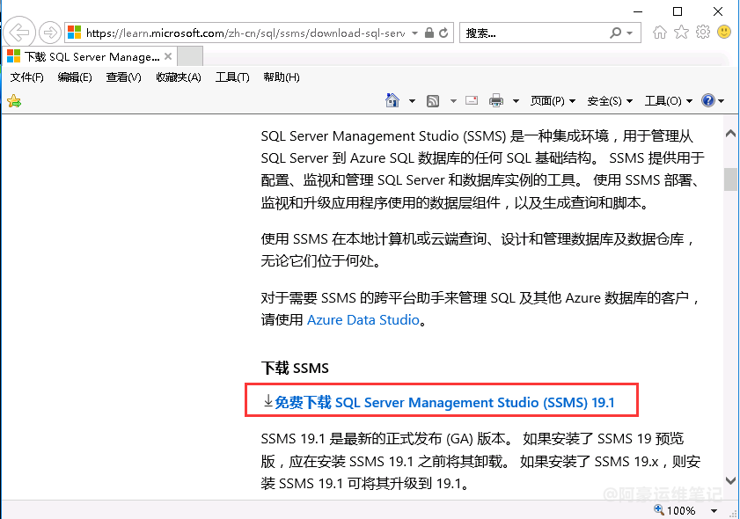Open the browser home star-house icon

659,32
